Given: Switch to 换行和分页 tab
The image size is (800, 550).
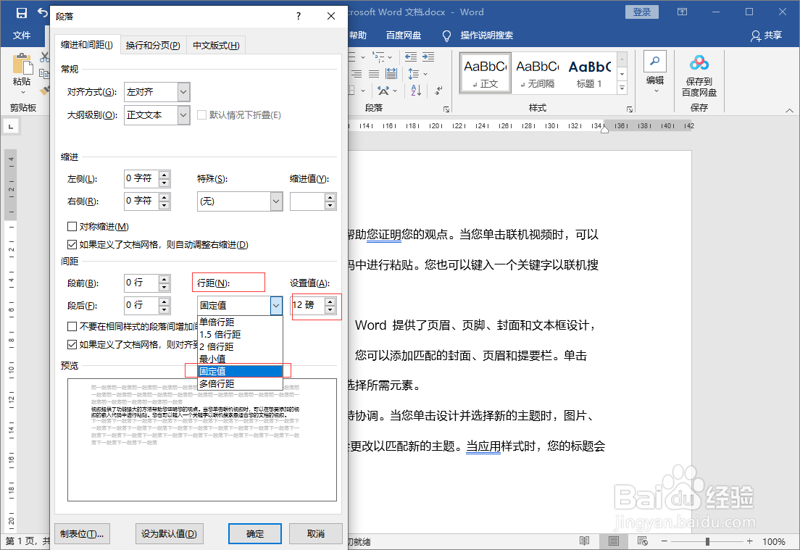Looking at the screenshot, I should pos(153,46).
